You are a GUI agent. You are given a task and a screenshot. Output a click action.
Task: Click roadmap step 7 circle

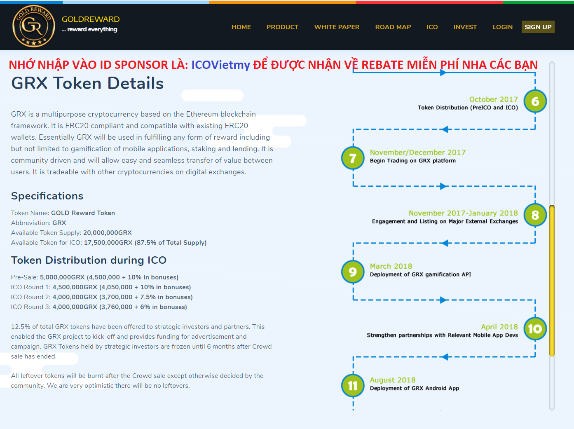tap(353, 158)
